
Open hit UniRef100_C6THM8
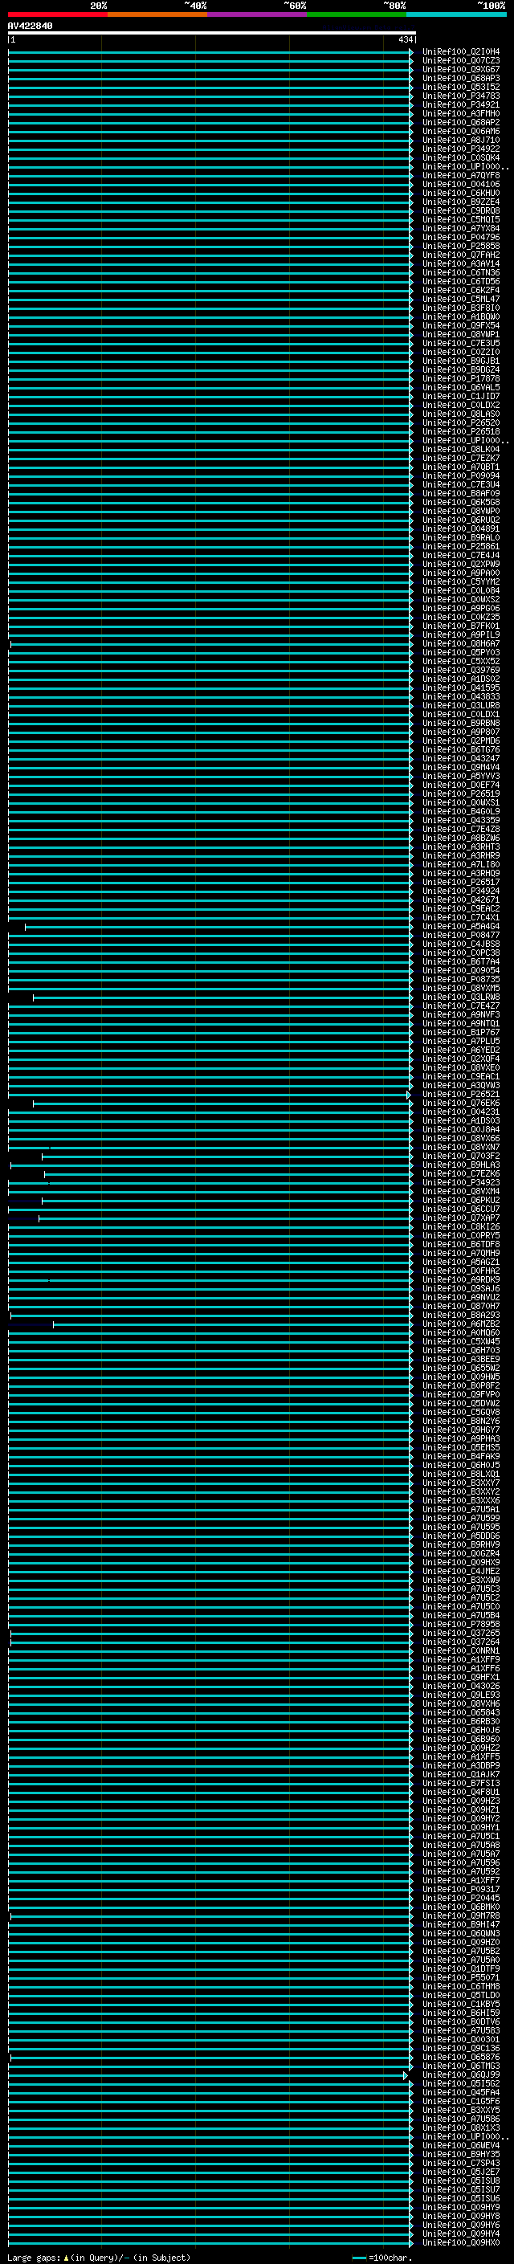[461, 1986]
